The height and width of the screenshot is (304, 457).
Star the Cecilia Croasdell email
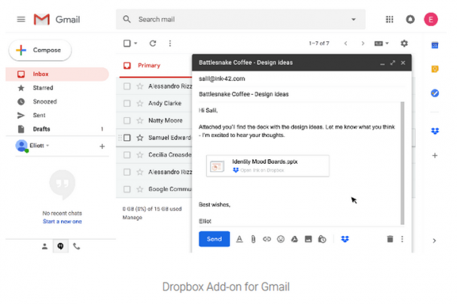point(140,155)
